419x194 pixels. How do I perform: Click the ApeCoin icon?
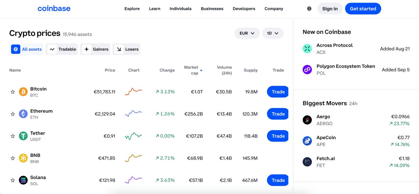[307, 141]
